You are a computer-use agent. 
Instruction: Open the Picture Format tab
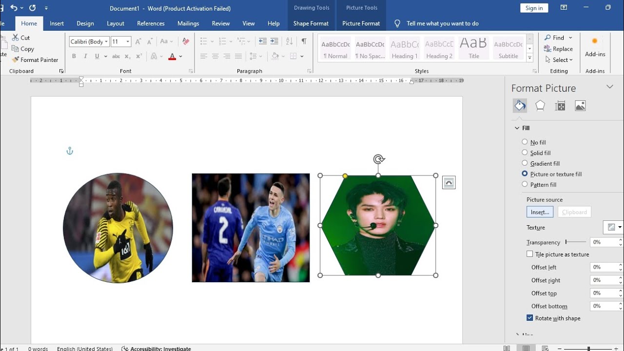pos(361,23)
